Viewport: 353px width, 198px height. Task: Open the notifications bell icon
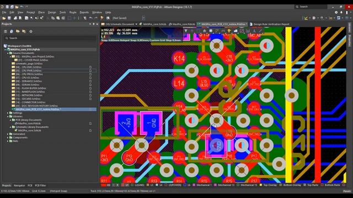[341, 12]
